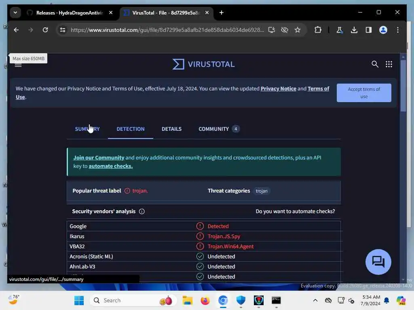Open the Windows Start menu
414x310 pixels.
pyautogui.click(x=79, y=300)
